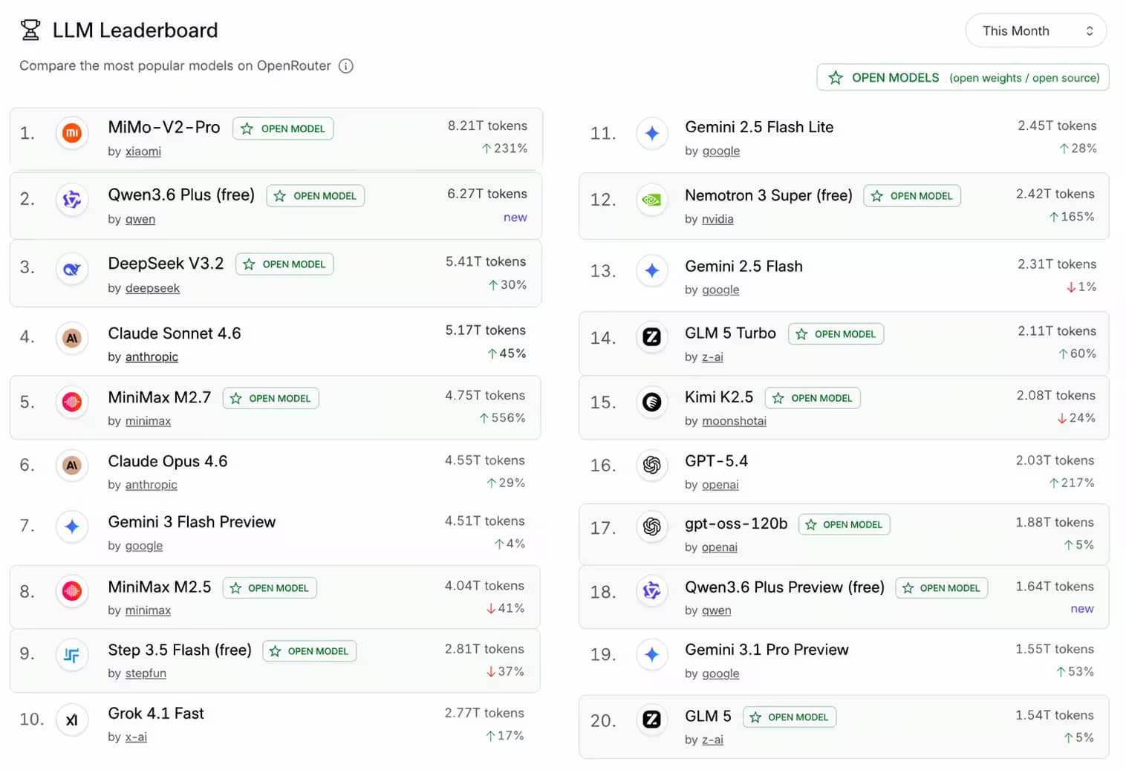
Task: Click the OPEN MODEL badge on MiMo-V2-Pro
Action: click(283, 128)
